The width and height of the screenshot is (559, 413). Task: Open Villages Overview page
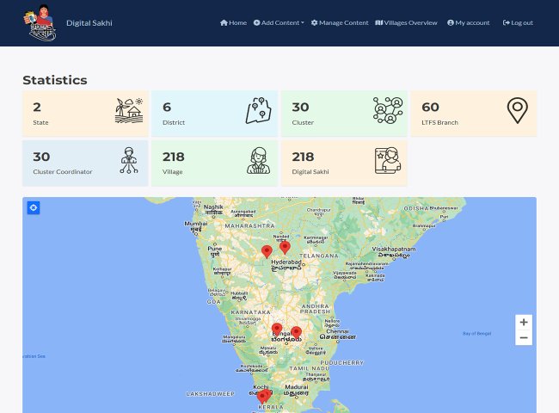406,23
